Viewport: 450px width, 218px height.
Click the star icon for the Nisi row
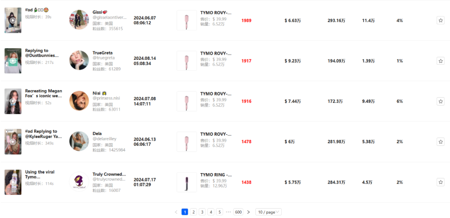[x=440, y=101]
